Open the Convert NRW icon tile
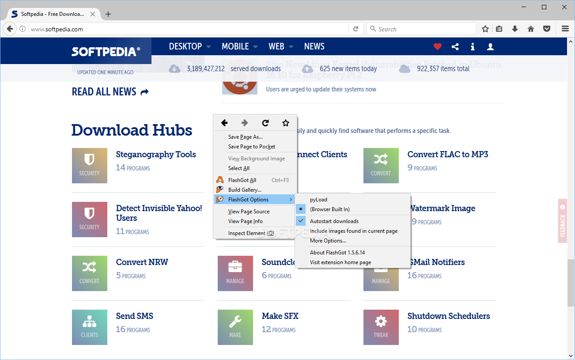Image resolution: width=575 pixels, height=360 pixels. point(90,273)
